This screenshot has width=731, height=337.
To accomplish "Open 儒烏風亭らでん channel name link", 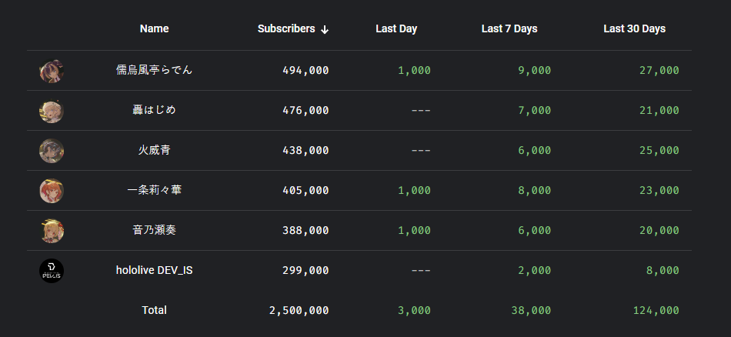I will (154, 70).
